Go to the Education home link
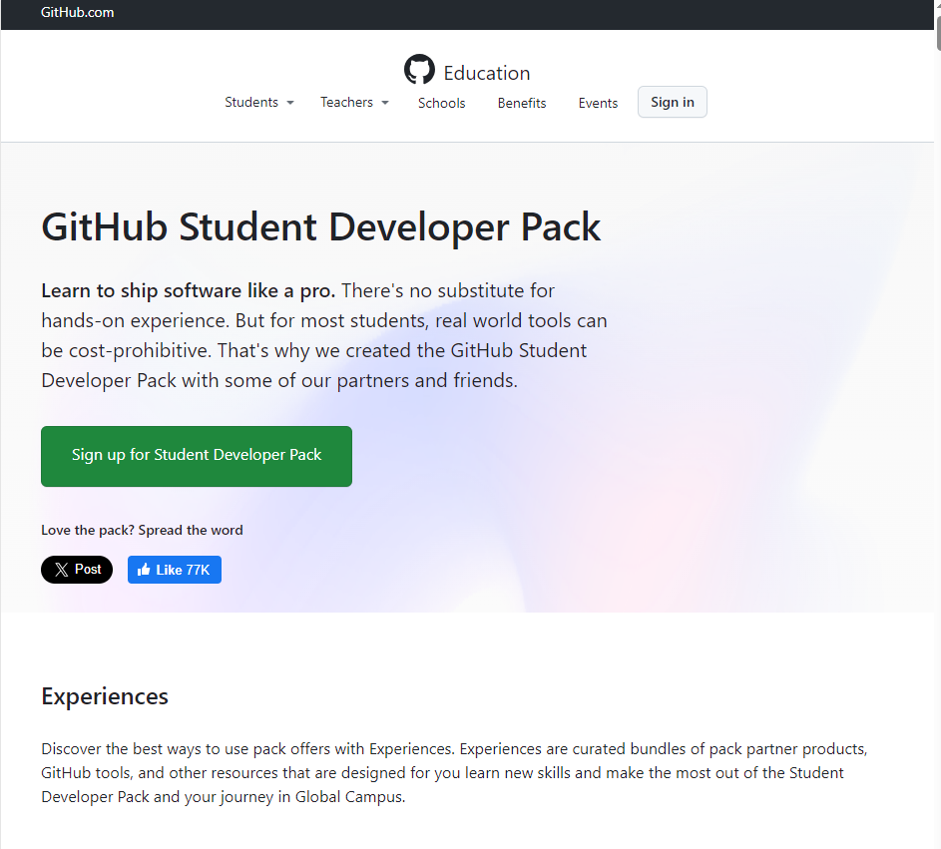Image resolution: width=941 pixels, height=849 pixels. 487,73
